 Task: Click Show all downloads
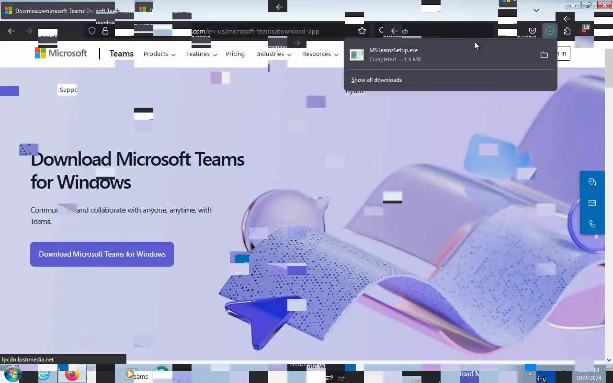point(376,80)
